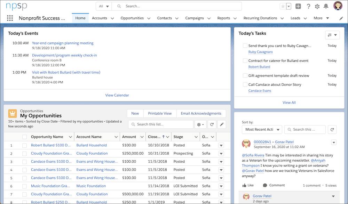Open the Accounts tab
Viewport: 348px width, 204px height.
pyautogui.click(x=100, y=18)
